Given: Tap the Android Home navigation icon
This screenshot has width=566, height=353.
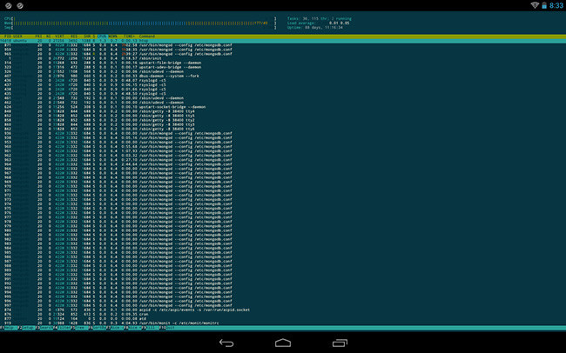Looking at the screenshot, I should tap(283, 343).
